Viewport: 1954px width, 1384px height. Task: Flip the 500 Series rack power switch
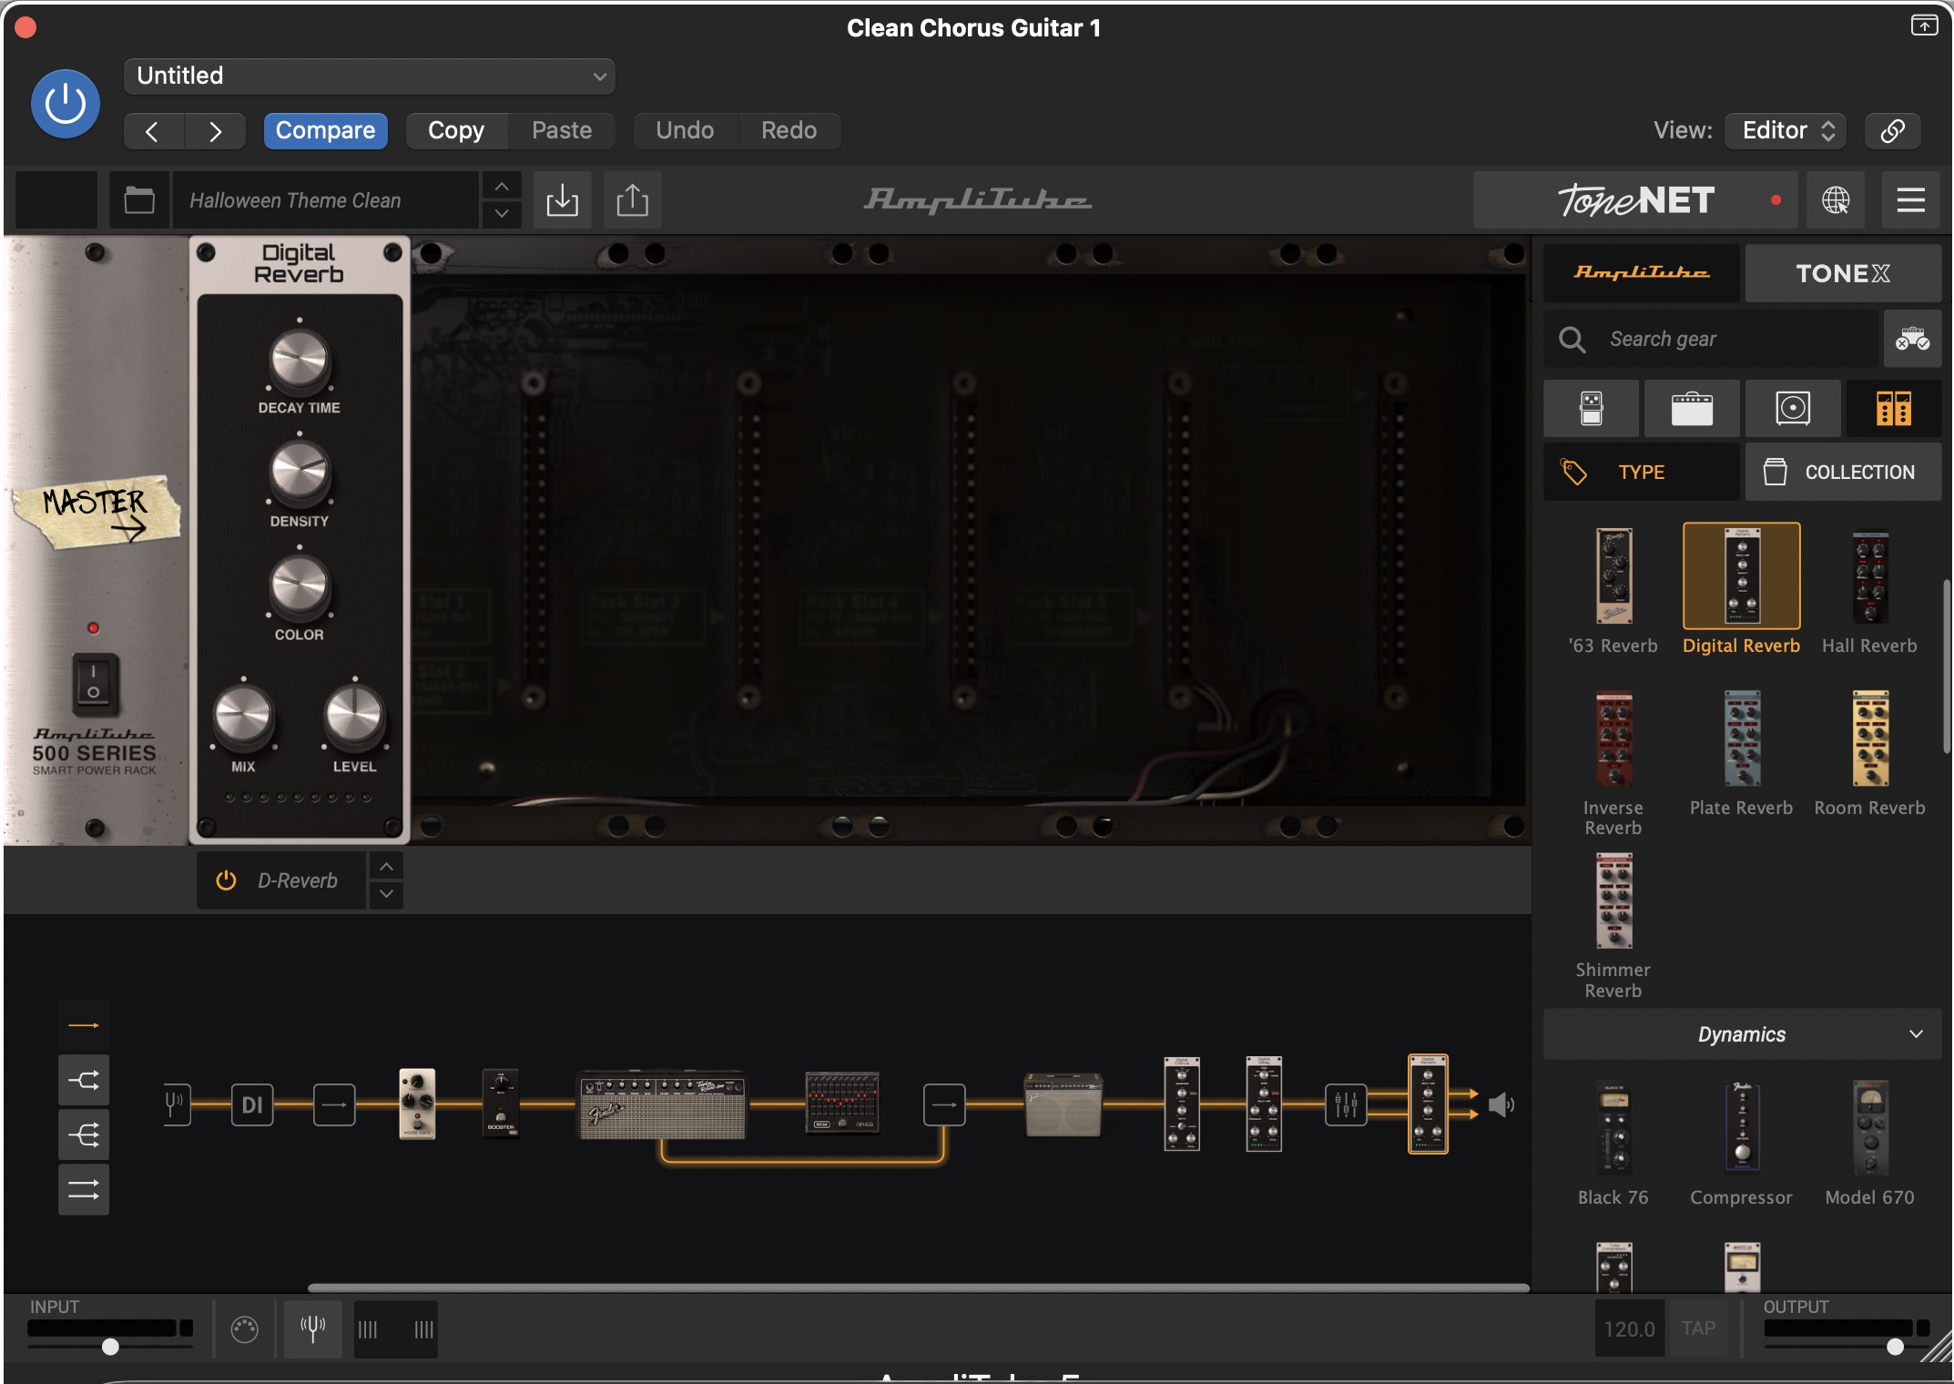tap(94, 683)
